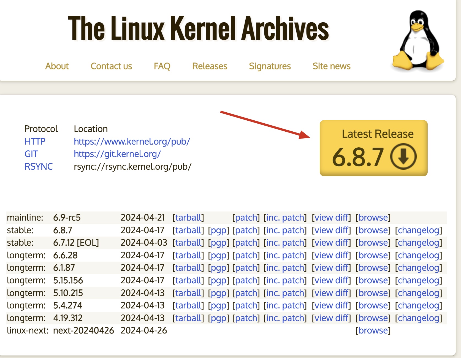Open the Releases page
The image size is (461, 358).
210,66
